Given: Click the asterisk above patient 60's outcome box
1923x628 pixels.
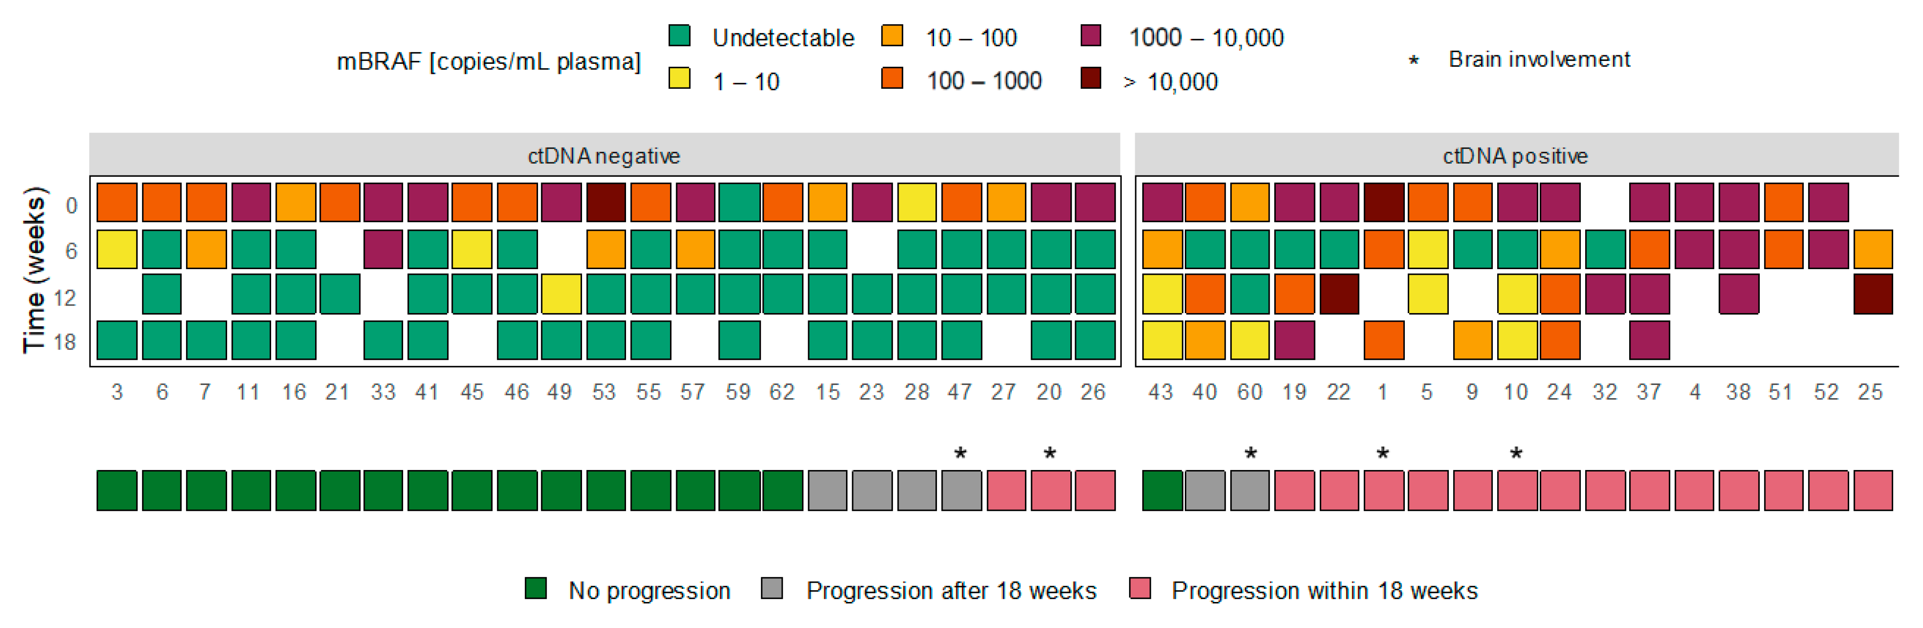Looking at the screenshot, I should click(1251, 453).
